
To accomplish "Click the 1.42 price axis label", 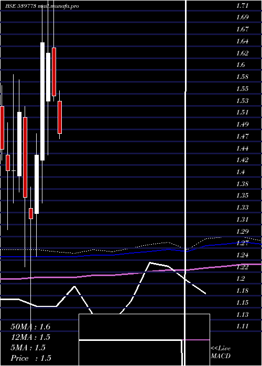I will 242,160.
